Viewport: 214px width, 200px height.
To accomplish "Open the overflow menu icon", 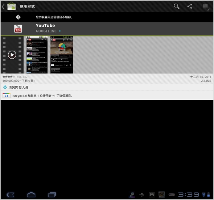I will point(205,7).
